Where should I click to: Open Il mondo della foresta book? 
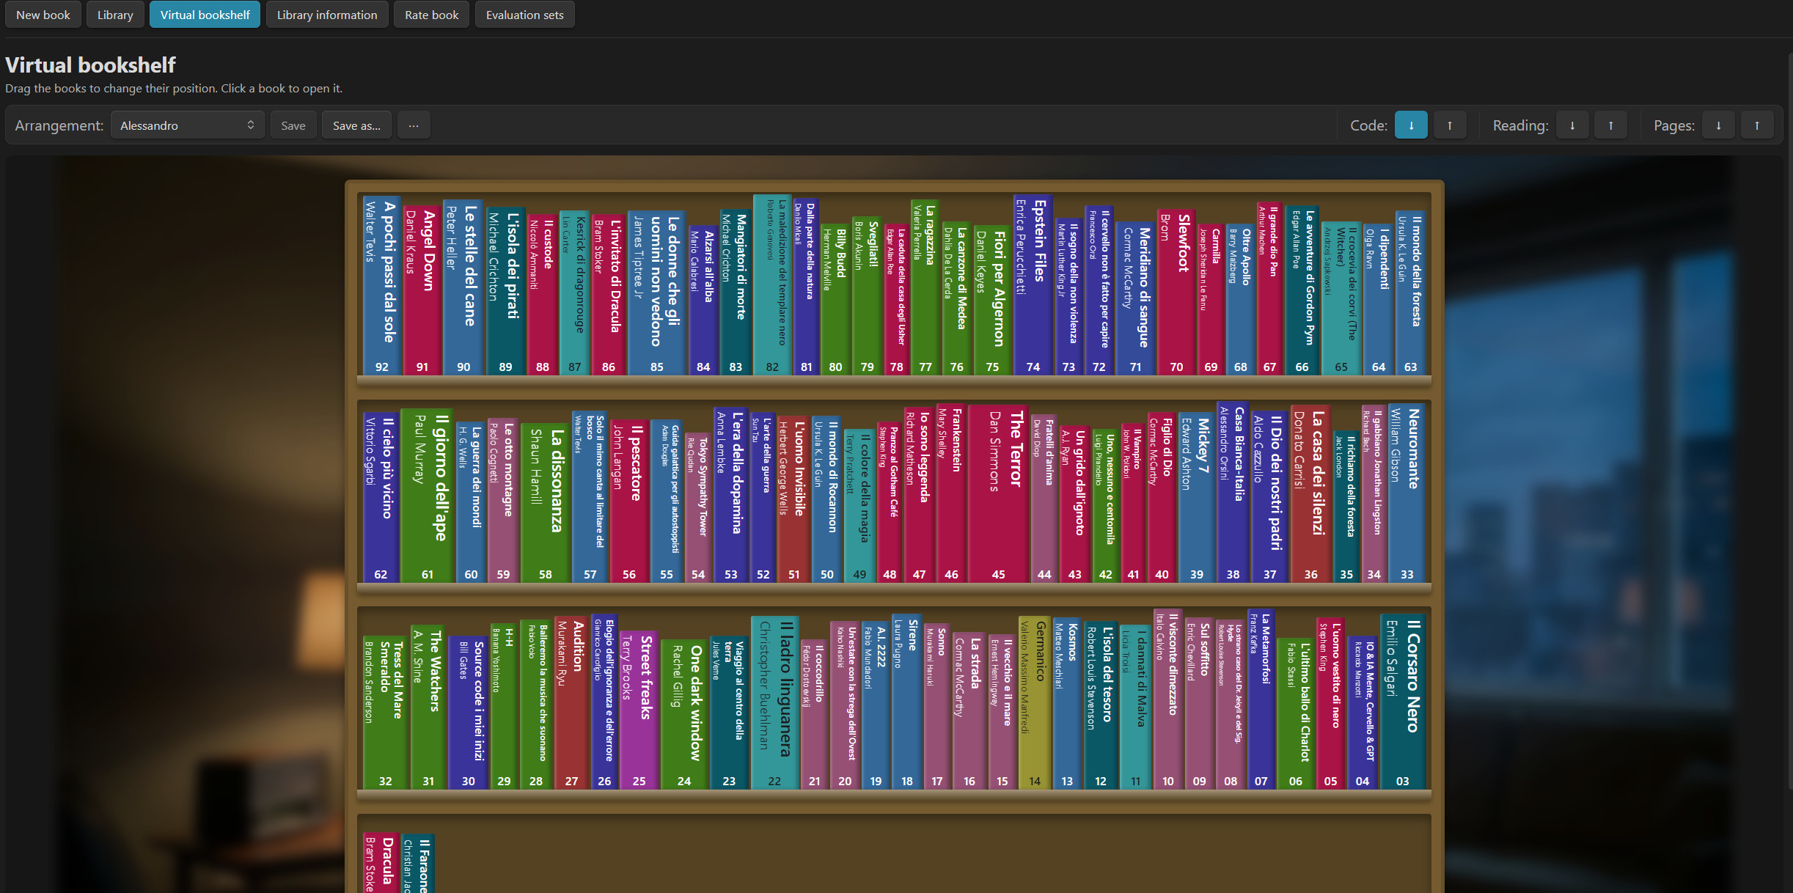tap(1410, 293)
